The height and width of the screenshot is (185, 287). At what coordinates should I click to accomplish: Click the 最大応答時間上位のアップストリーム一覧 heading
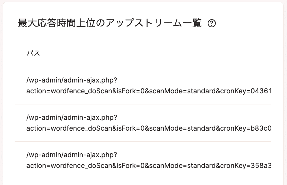[x=110, y=23]
